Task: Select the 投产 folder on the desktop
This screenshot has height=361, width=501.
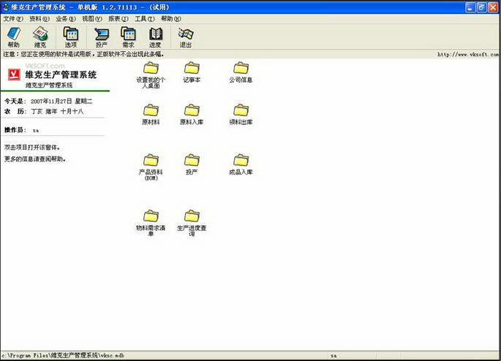Action: coord(192,164)
